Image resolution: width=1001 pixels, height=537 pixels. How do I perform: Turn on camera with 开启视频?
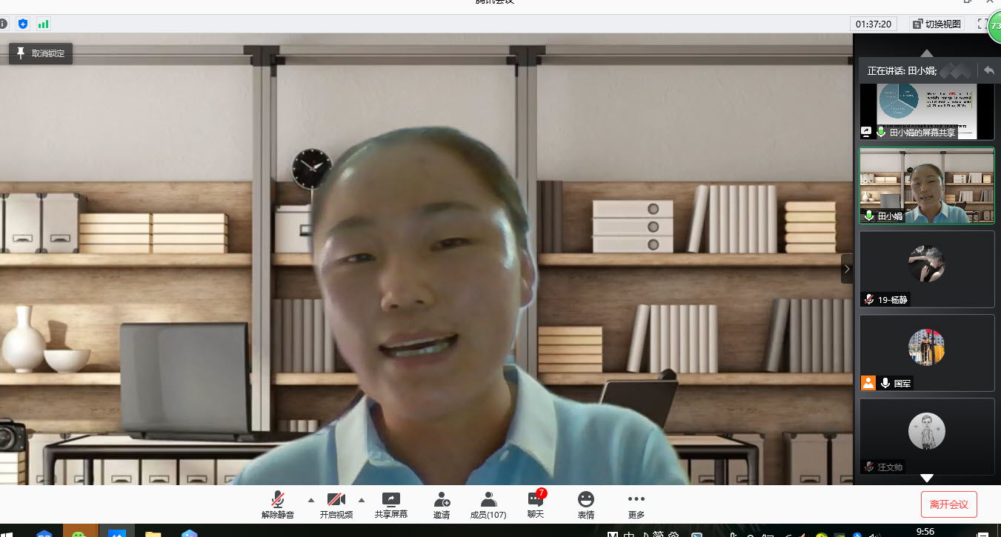[x=336, y=504]
